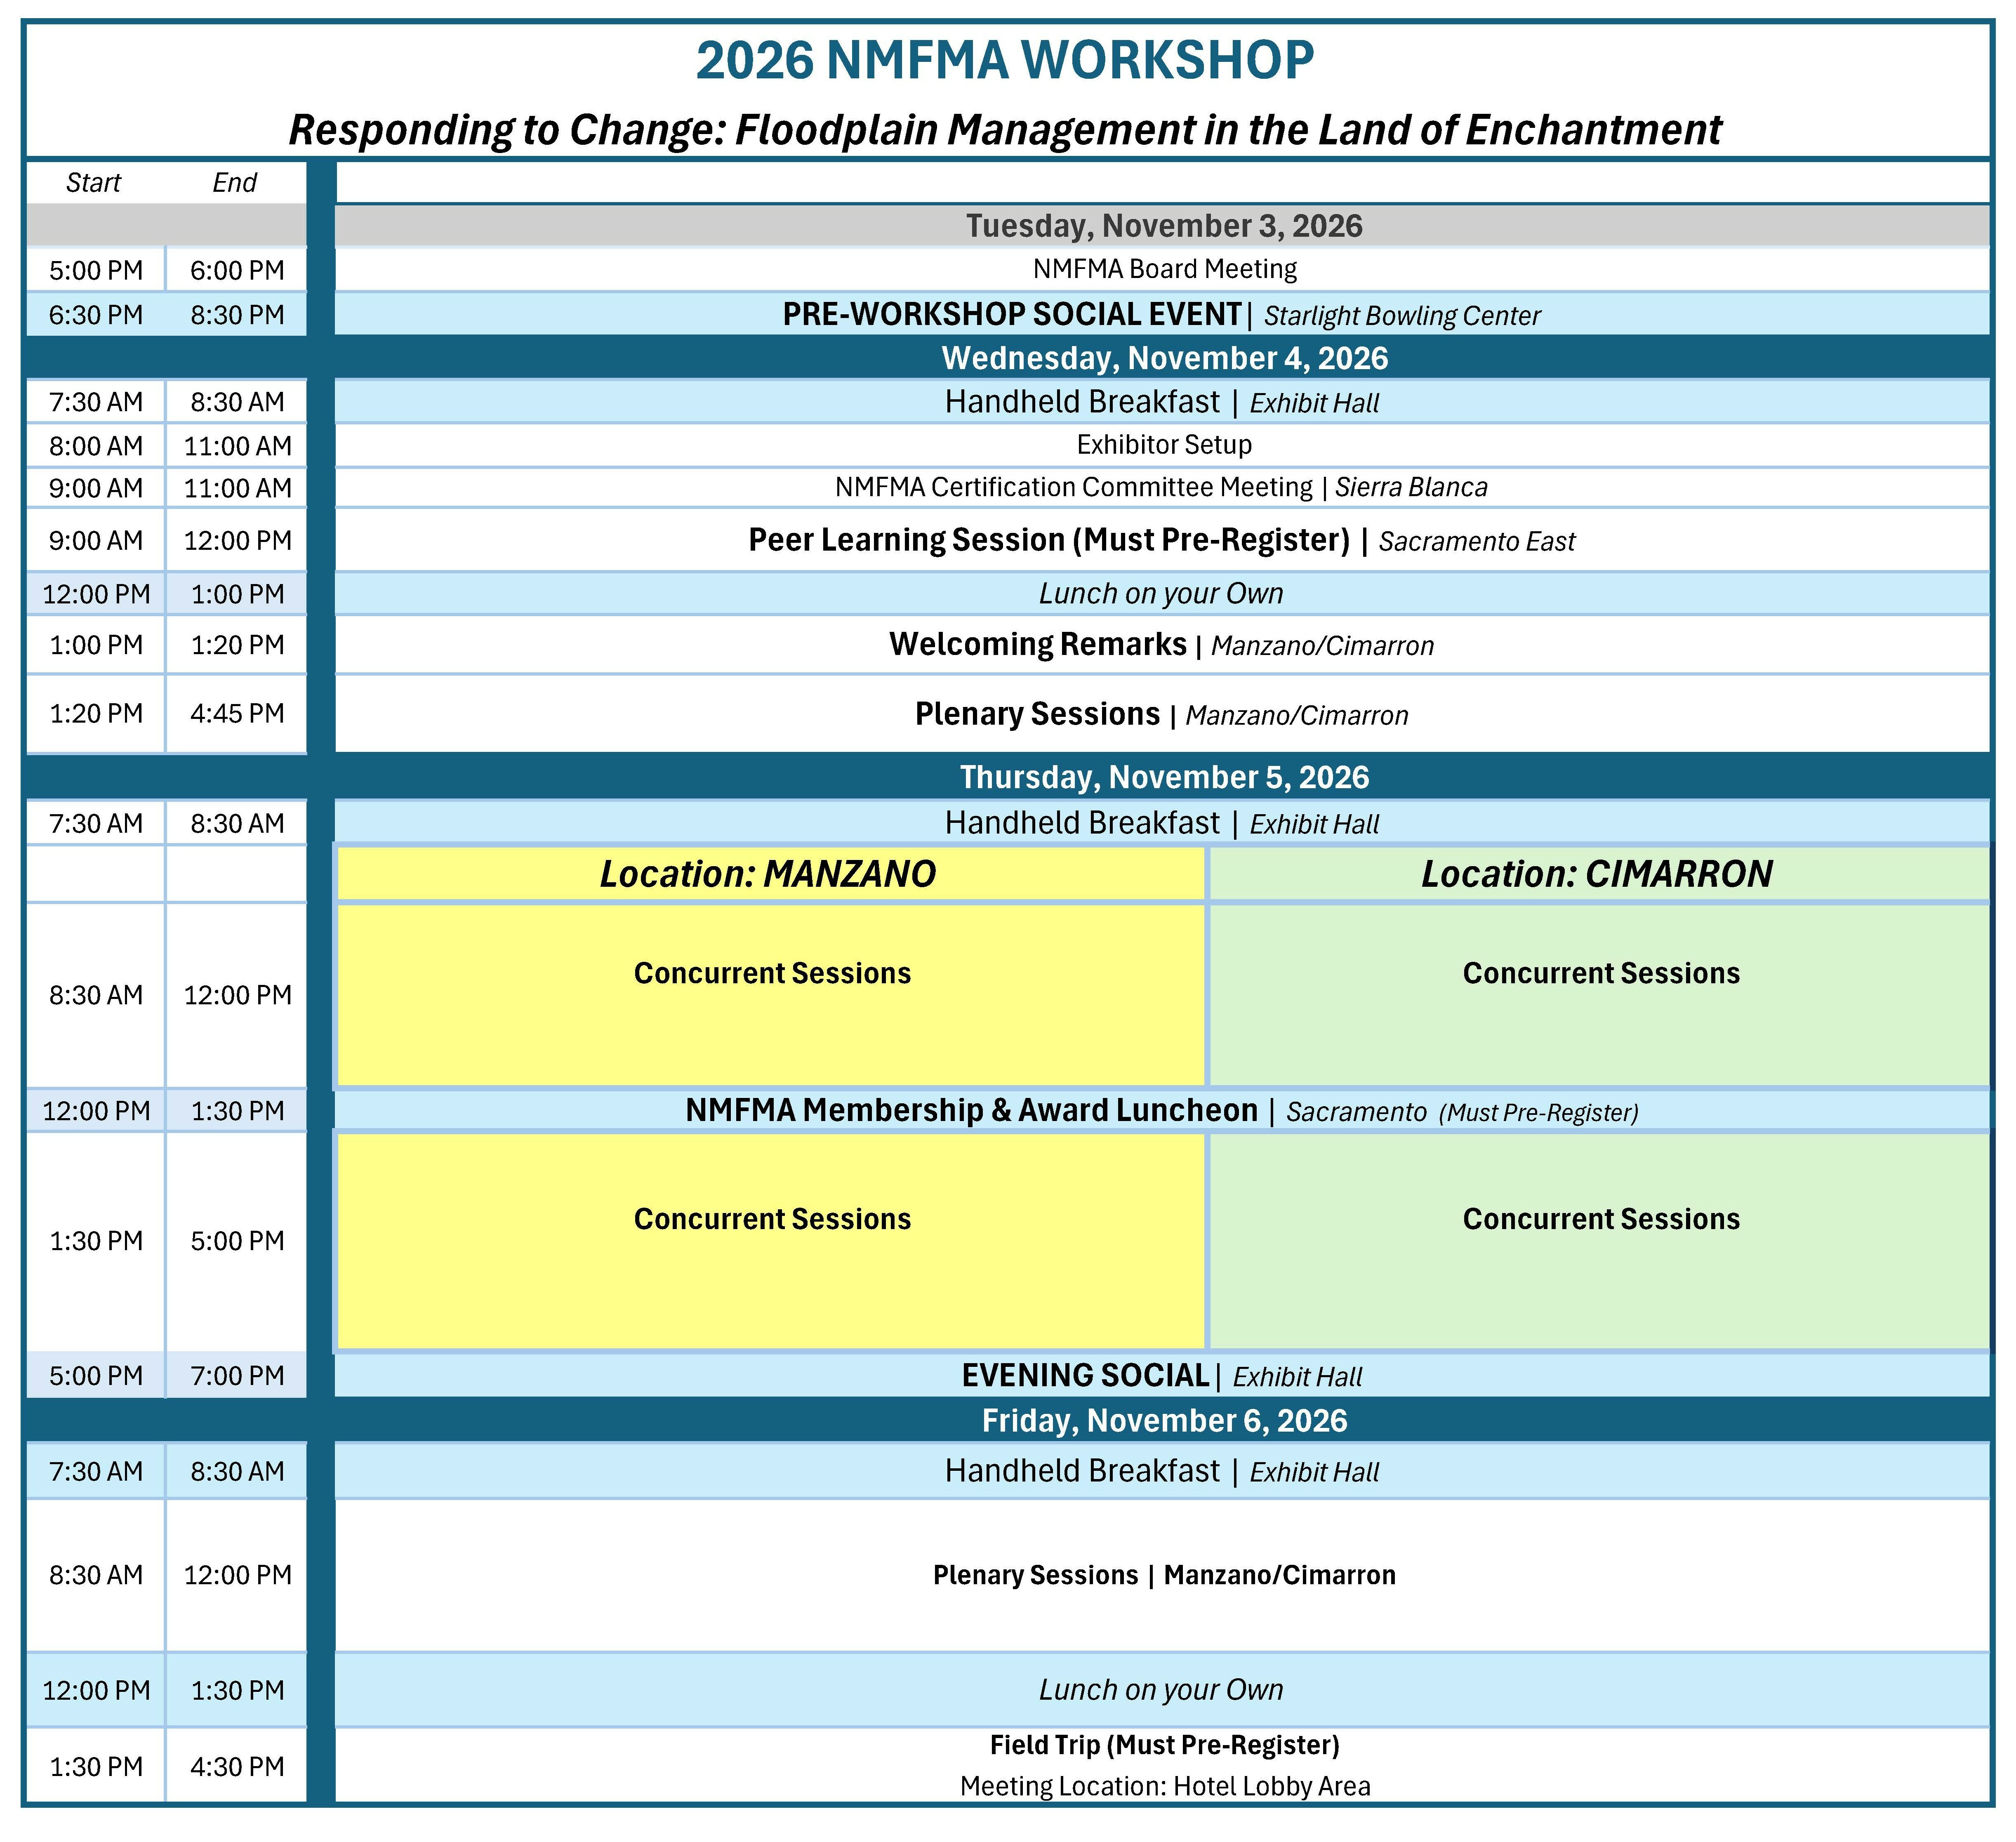The height and width of the screenshot is (1842, 2016).
Task: Select Wednesday's Lunch on your Own row
Action: pyautogui.click(x=1160, y=594)
